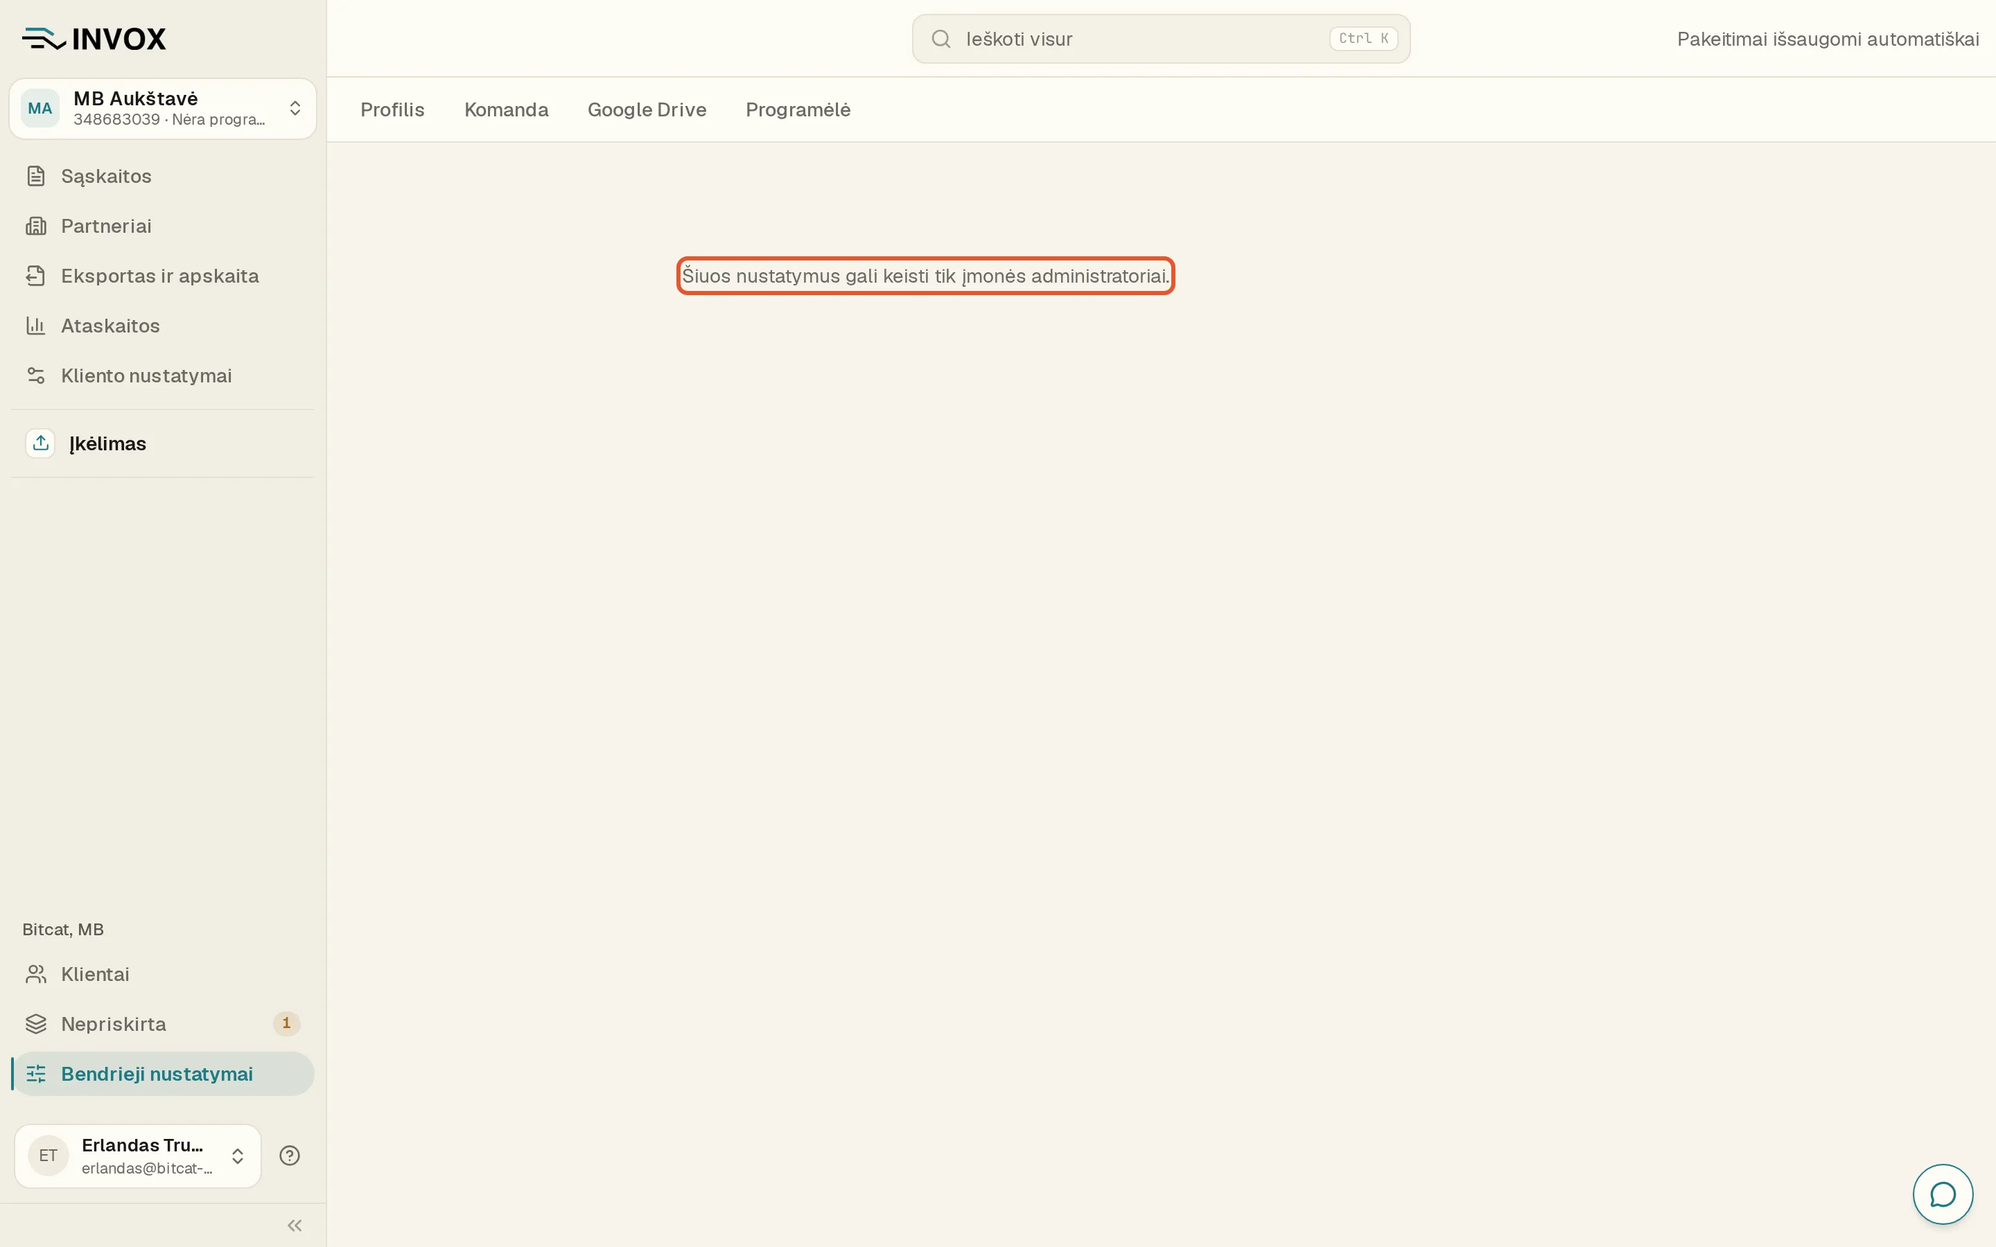Click the Įkėlimas upload icon
The width and height of the screenshot is (1996, 1247).
[x=40, y=443]
